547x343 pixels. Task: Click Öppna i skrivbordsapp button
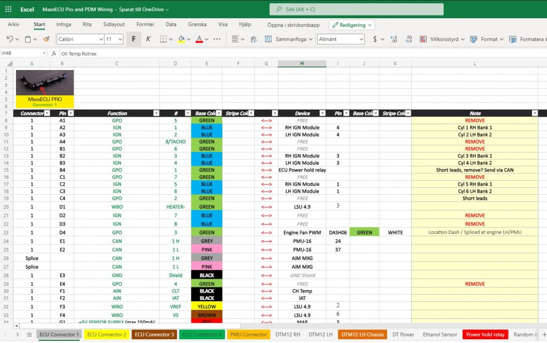coord(294,25)
